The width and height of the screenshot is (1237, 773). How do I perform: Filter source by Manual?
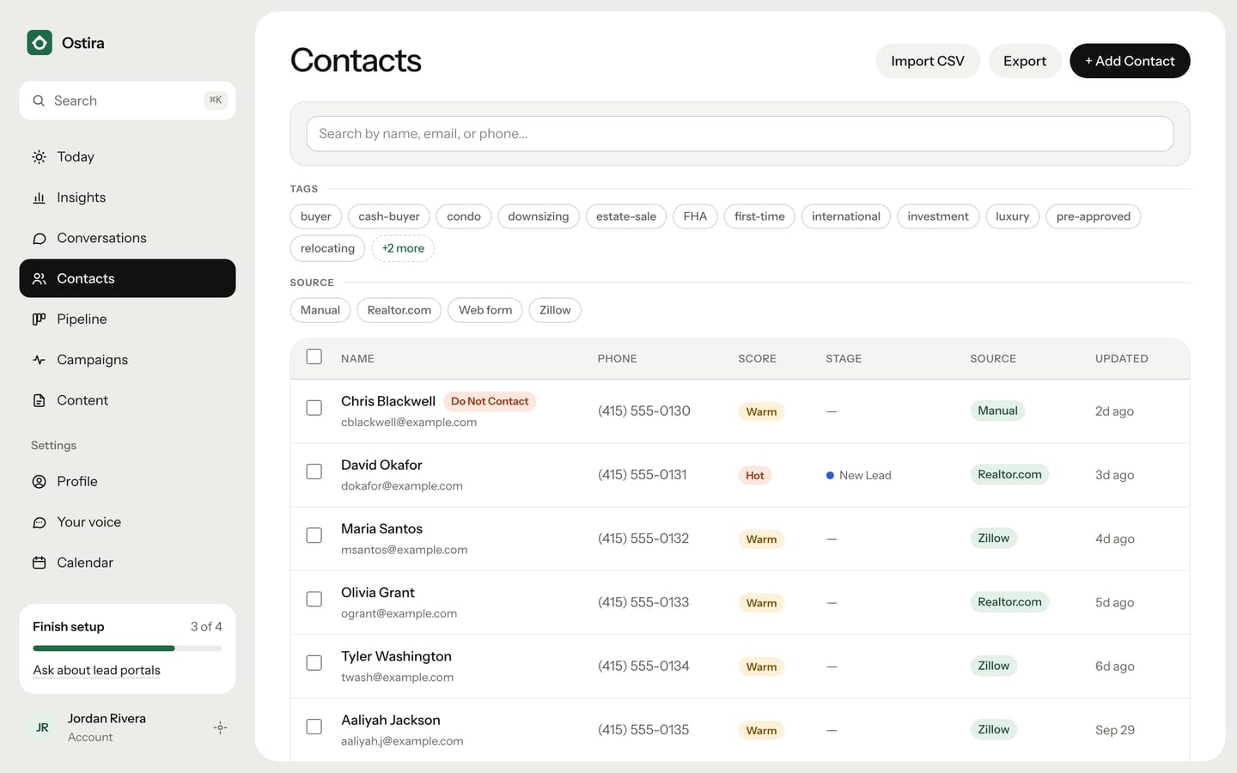320,310
